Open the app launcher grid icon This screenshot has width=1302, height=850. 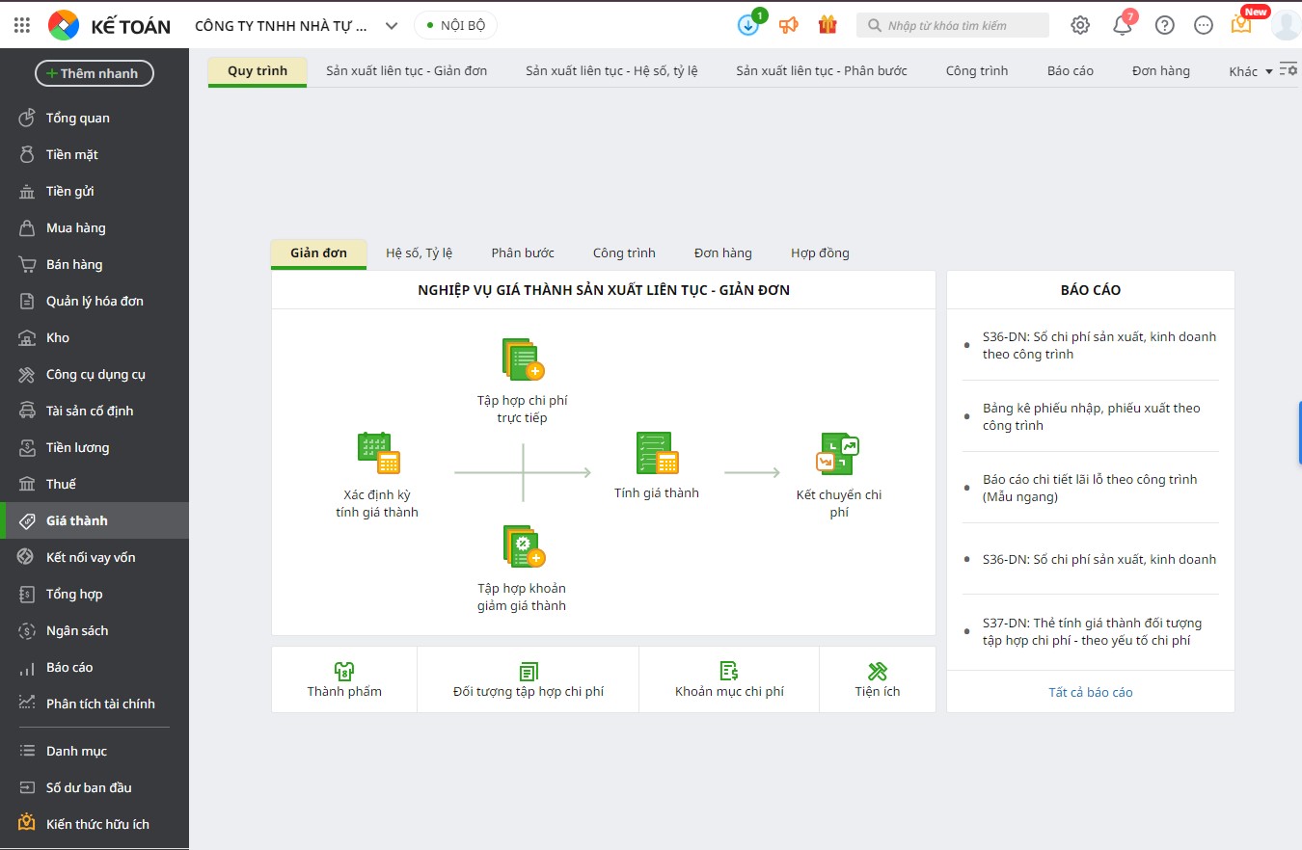(23, 25)
